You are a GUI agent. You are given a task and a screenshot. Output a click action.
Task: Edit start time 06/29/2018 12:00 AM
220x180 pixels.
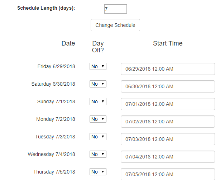tap(168, 69)
